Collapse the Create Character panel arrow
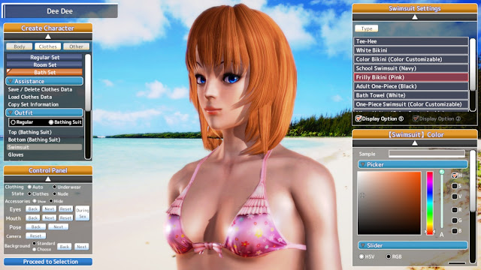 (x=48, y=37)
